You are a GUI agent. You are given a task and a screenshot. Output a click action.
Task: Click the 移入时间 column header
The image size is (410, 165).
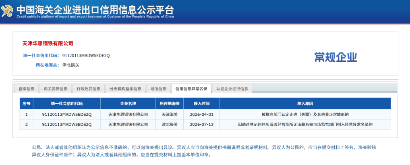point(202,103)
